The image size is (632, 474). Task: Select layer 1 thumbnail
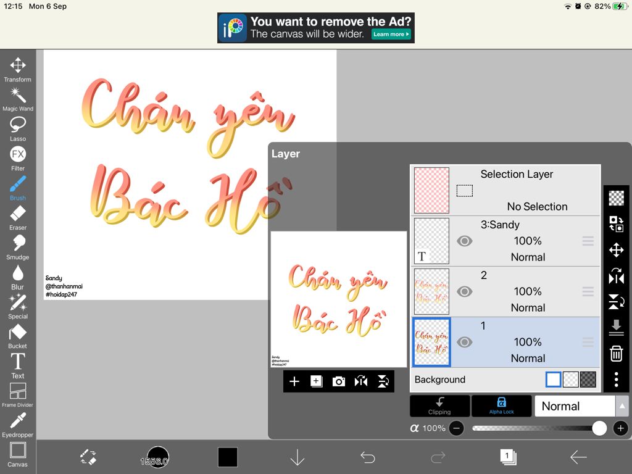tap(431, 342)
